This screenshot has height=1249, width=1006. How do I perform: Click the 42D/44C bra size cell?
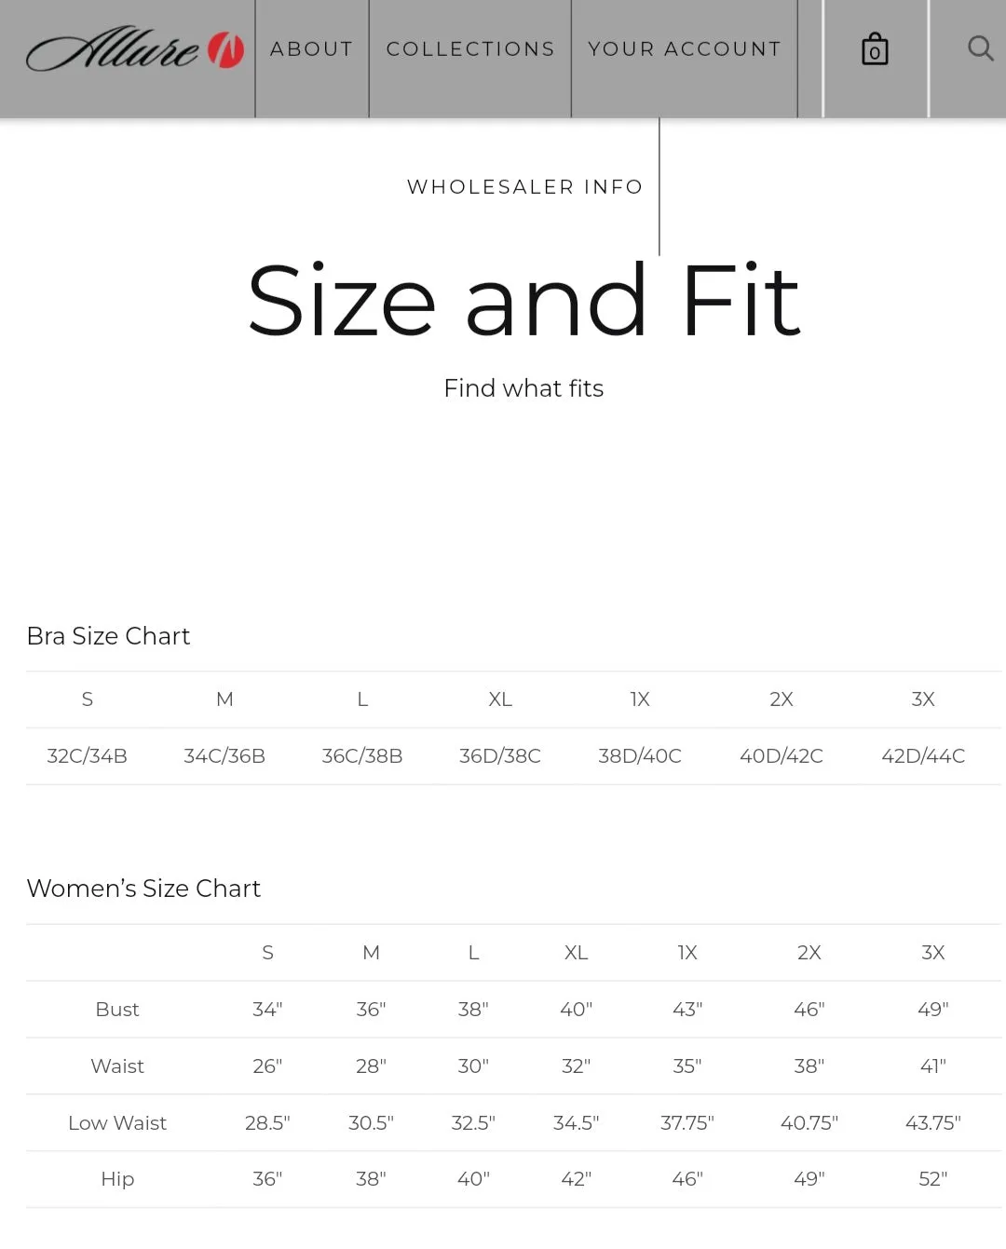point(923,756)
